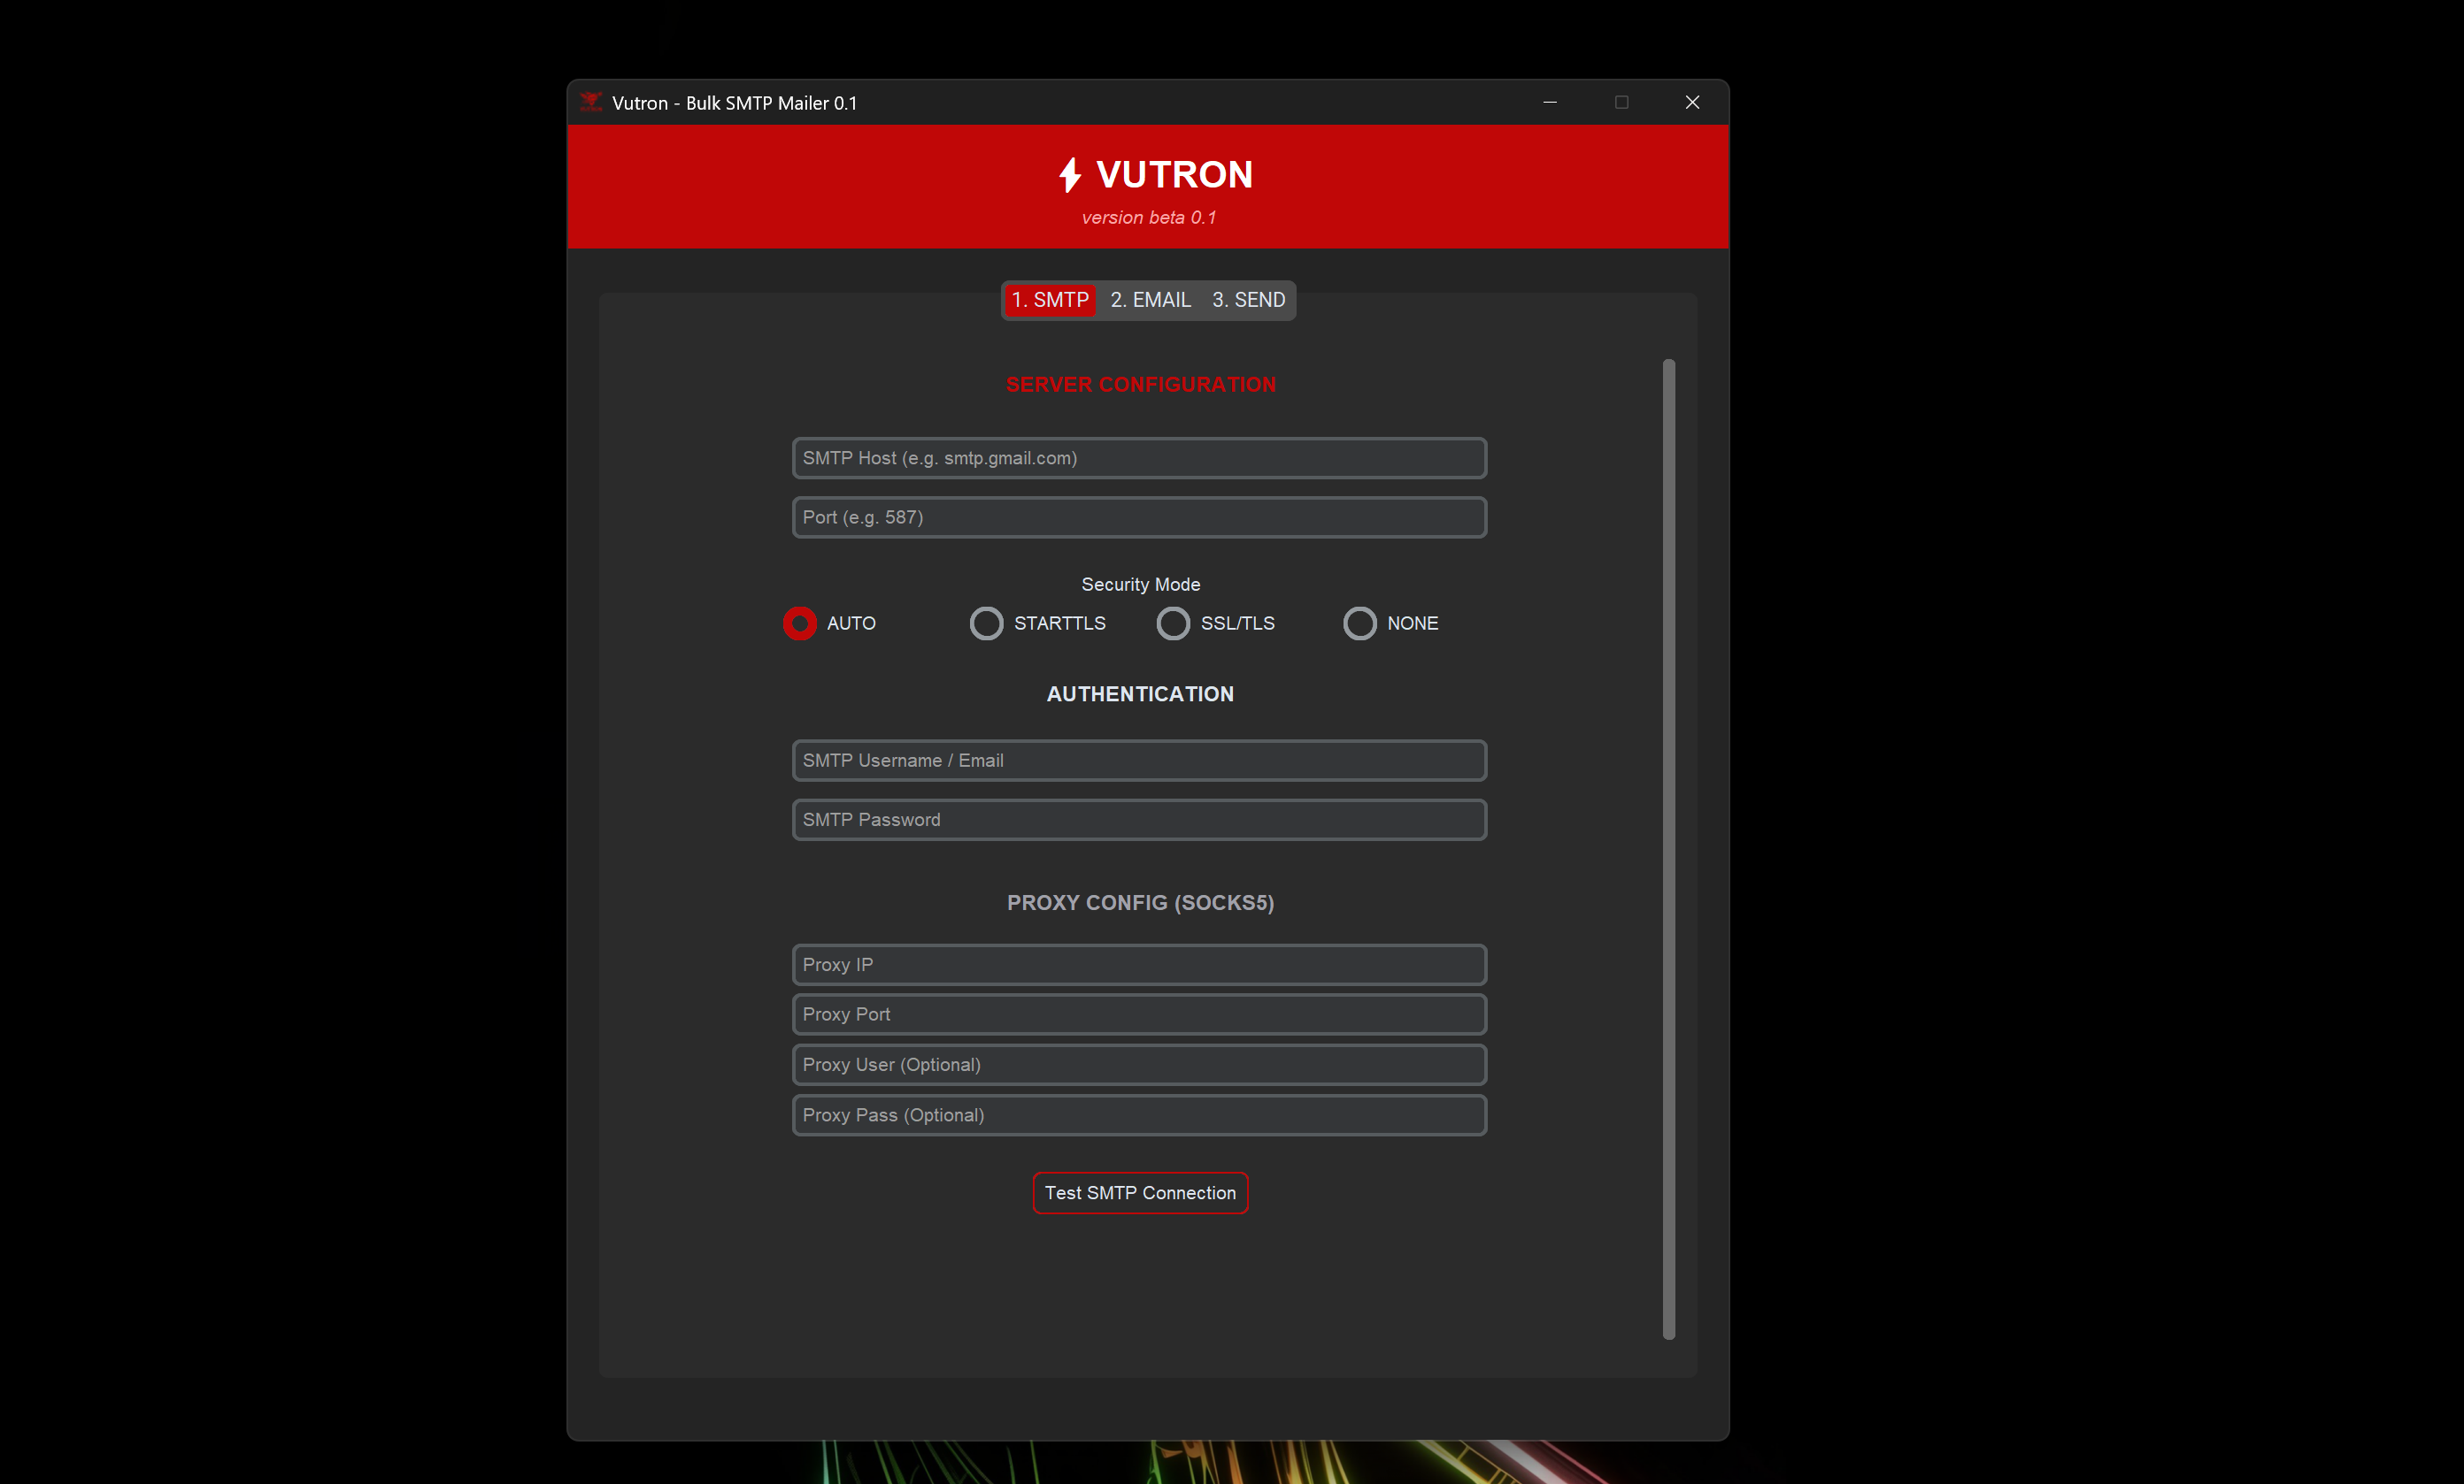Click the SMTP Username / Email field
This screenshot has height=1484, width=2464.
pos(1139,761)
